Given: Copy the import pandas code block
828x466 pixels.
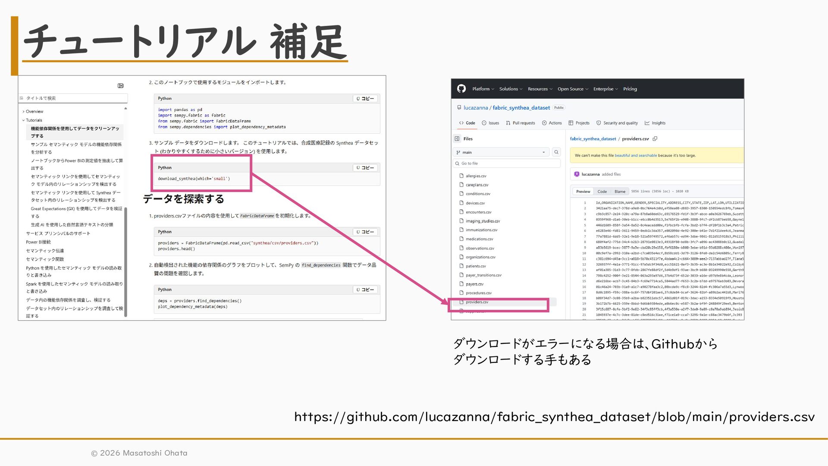Looking at the screenshot, I should coord(365,98).
